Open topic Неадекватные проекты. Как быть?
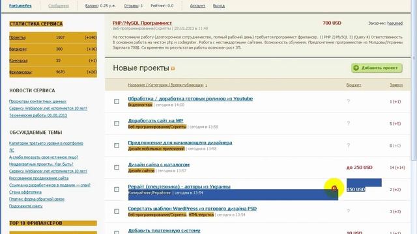 (41, 164)
